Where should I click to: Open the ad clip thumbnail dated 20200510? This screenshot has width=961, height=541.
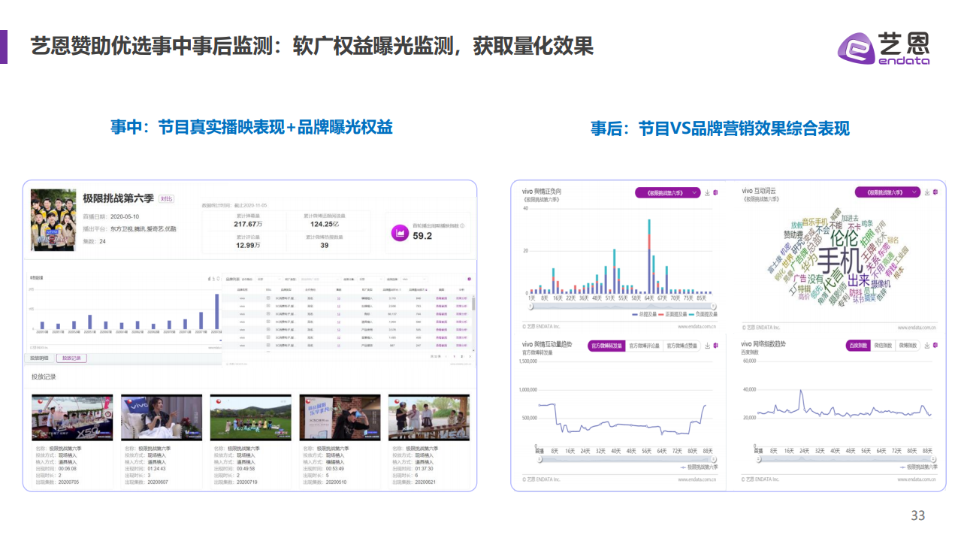tap(340, 418)
